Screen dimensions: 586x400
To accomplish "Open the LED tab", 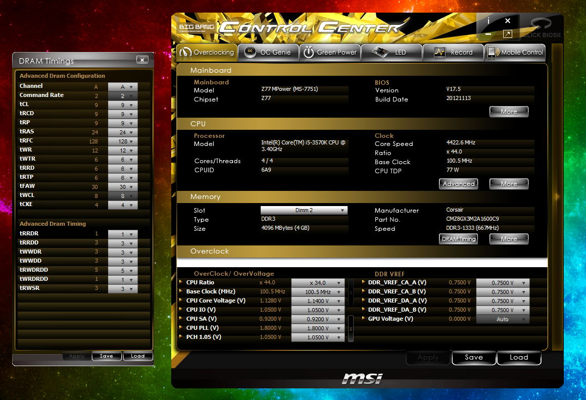I will tap(392, 53).
